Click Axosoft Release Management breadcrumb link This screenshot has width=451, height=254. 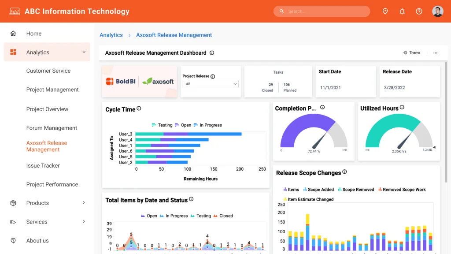(x=174, y=35)
